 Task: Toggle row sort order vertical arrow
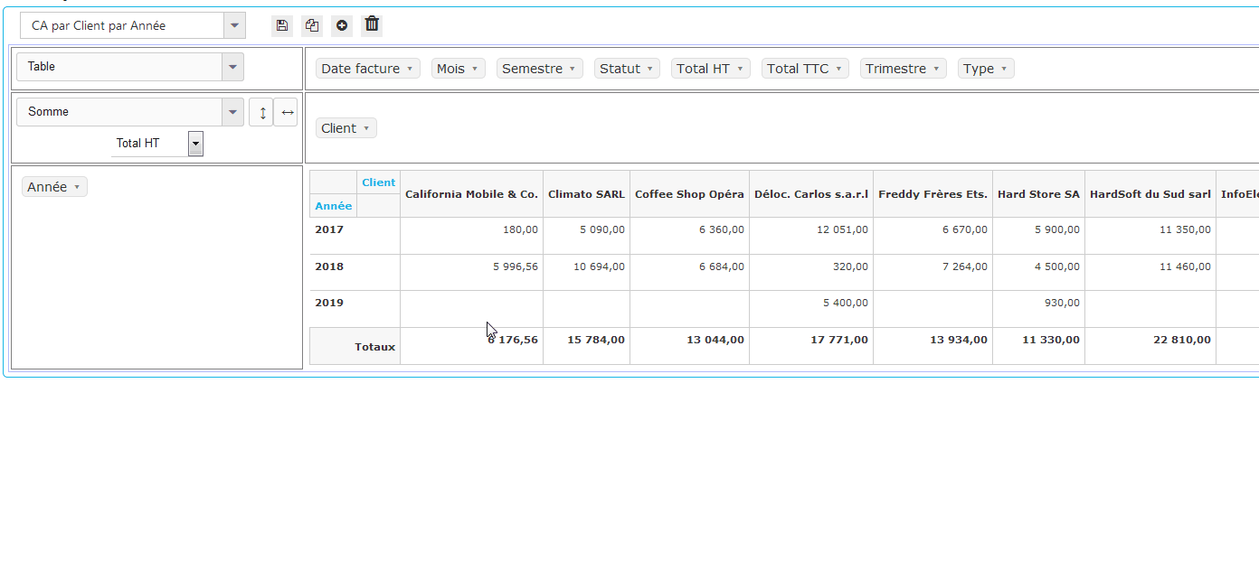click(x=261, y=112)
